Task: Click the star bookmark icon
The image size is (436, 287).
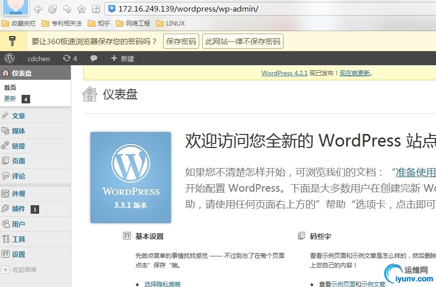Action: tap(81, 9)
